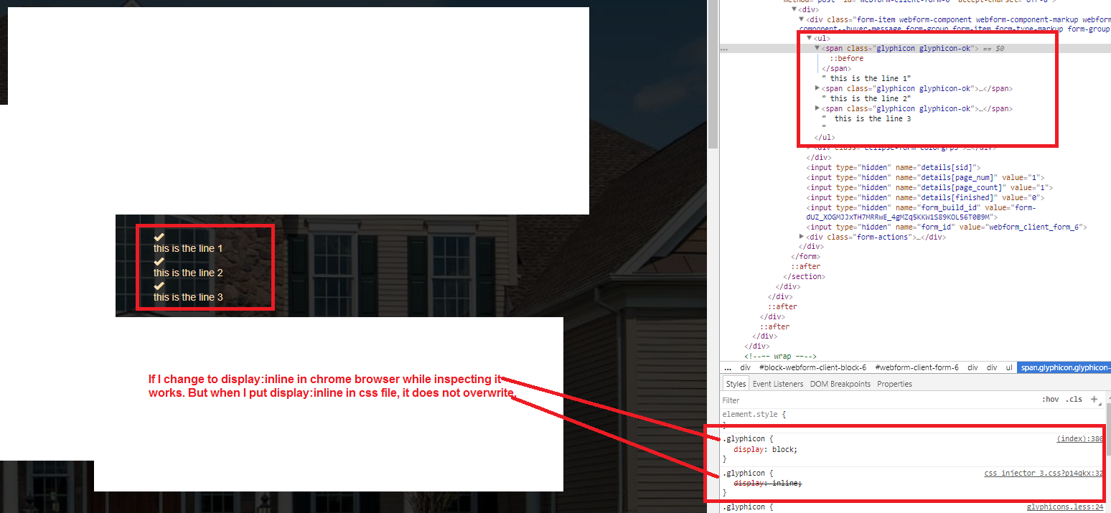Viewport: 1111px width, 513px height.
Task: Click the checkmark icon above 'this is the line 1'
Action: pyautogui.click(x=159, y=236)
